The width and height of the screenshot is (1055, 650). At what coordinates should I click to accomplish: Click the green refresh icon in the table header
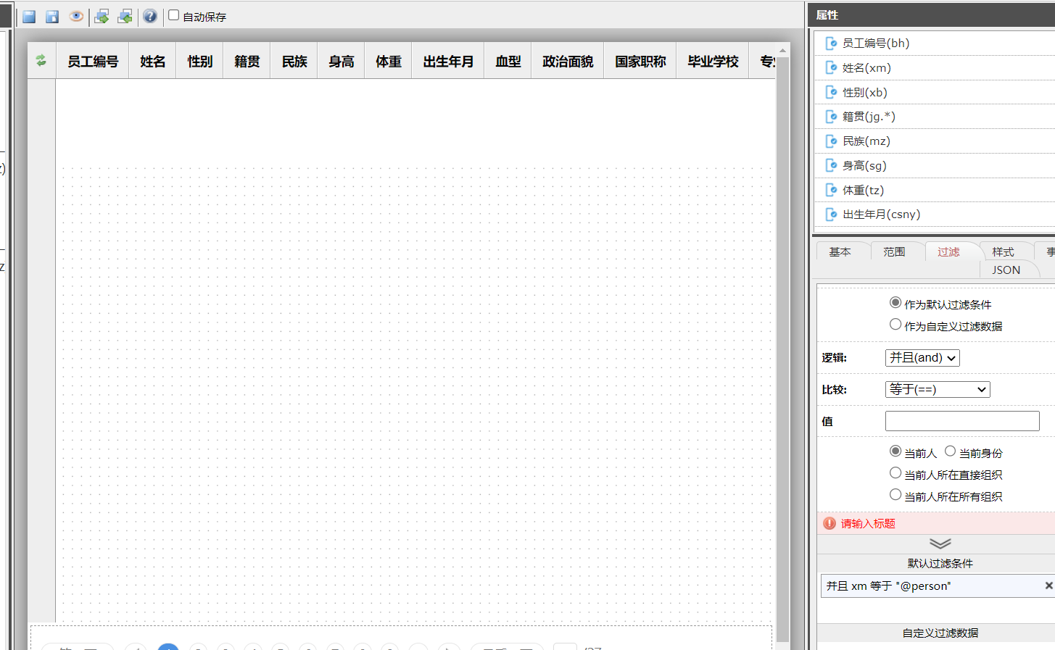pyautogui.click(x=41, y=61)
